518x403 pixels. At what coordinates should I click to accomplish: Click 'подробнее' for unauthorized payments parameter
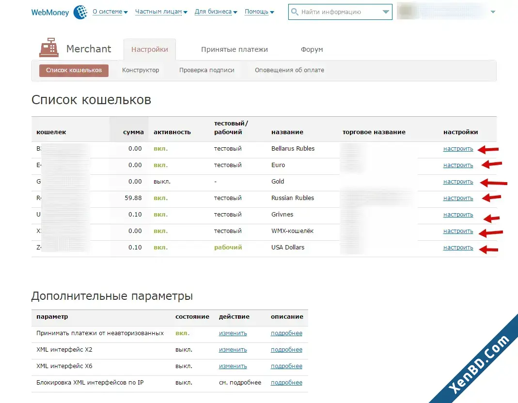(x=286, y=334)
